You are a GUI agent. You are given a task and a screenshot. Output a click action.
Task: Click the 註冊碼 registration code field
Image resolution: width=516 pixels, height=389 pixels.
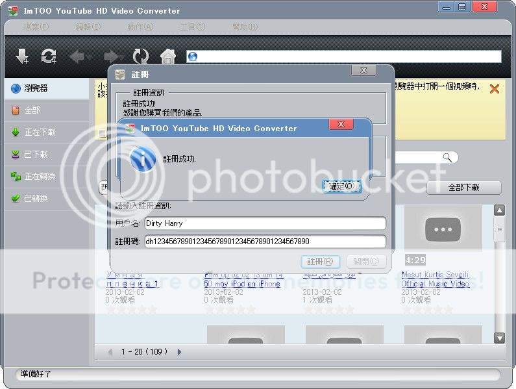[265, 242]
